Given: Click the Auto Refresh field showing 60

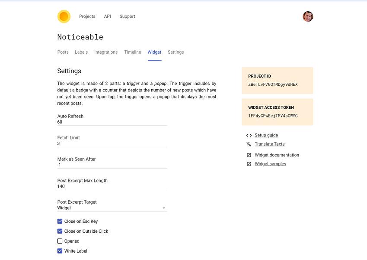Looking at the screenshot, I should 112,122.
